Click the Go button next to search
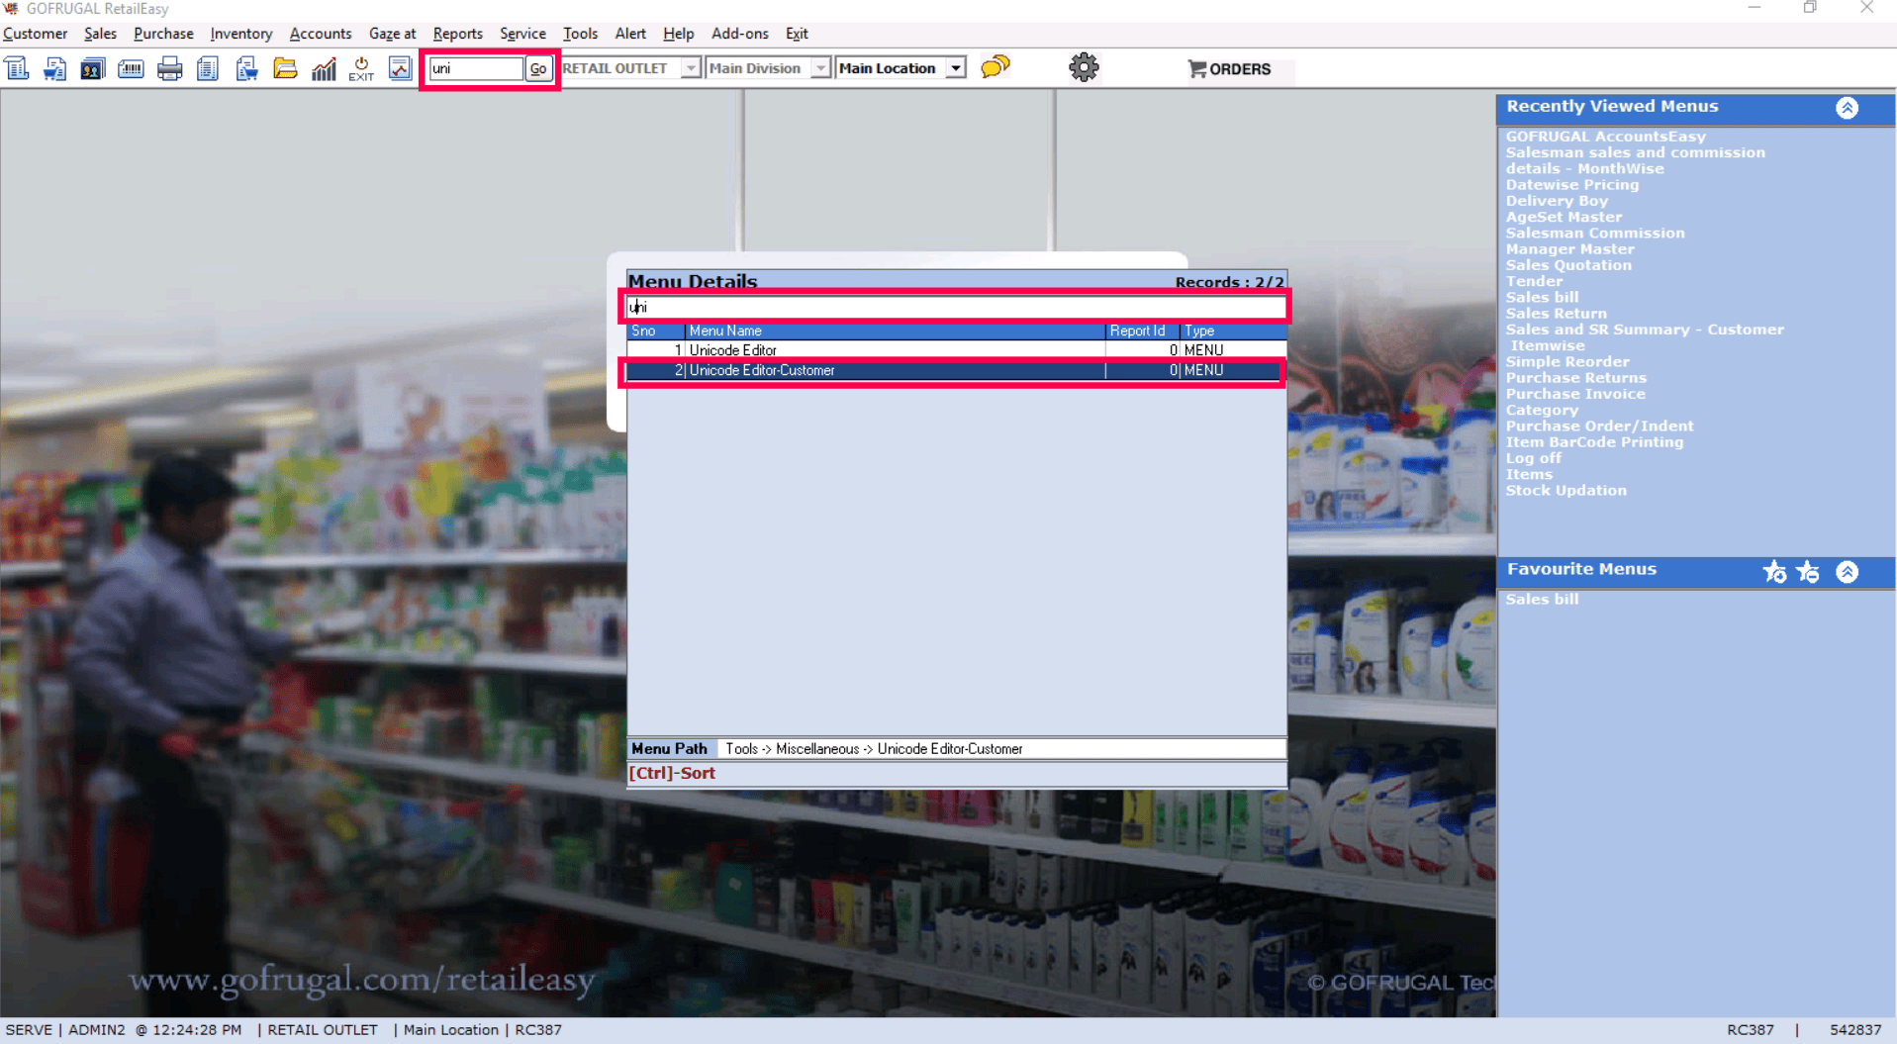Screen dimensions: 1897x1044 pyautogui.click(x=537, y=68)
